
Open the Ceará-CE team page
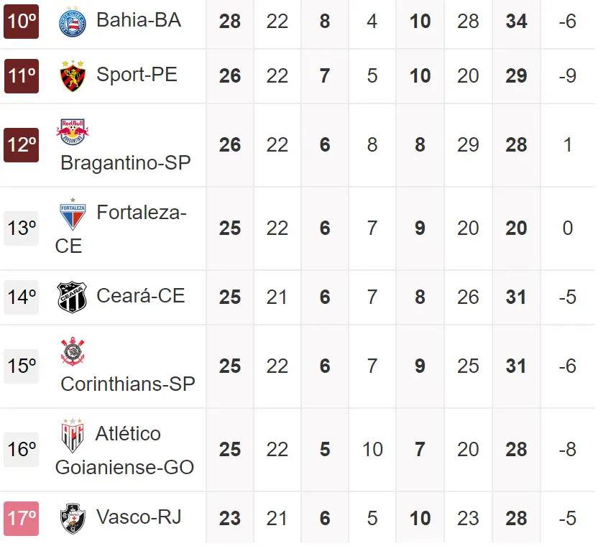140,296
